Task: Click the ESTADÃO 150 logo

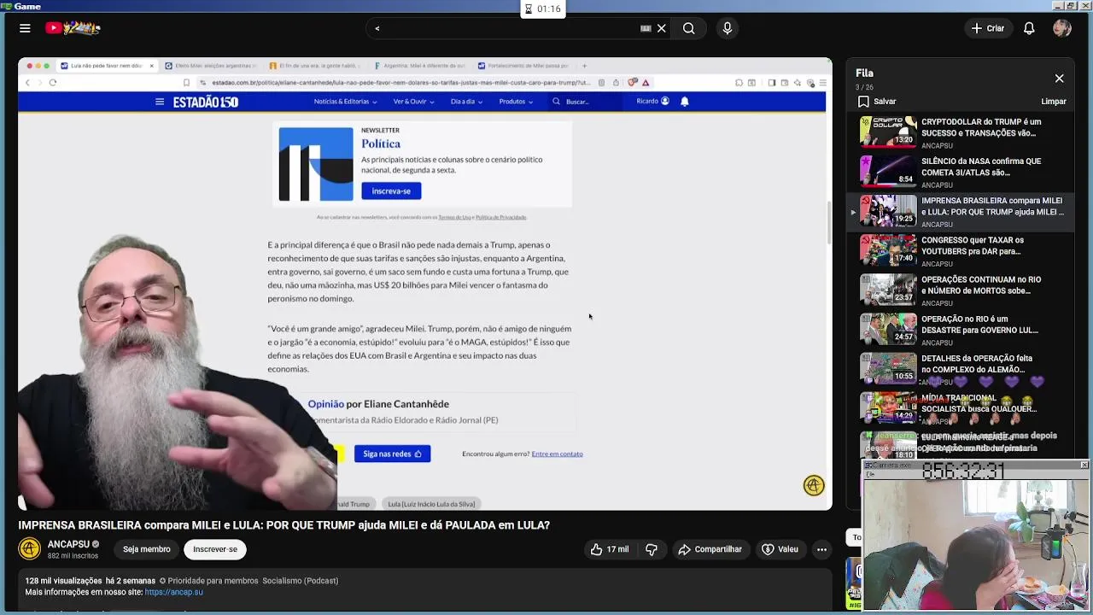Action: pyautogui.click(x=205, y=102)
